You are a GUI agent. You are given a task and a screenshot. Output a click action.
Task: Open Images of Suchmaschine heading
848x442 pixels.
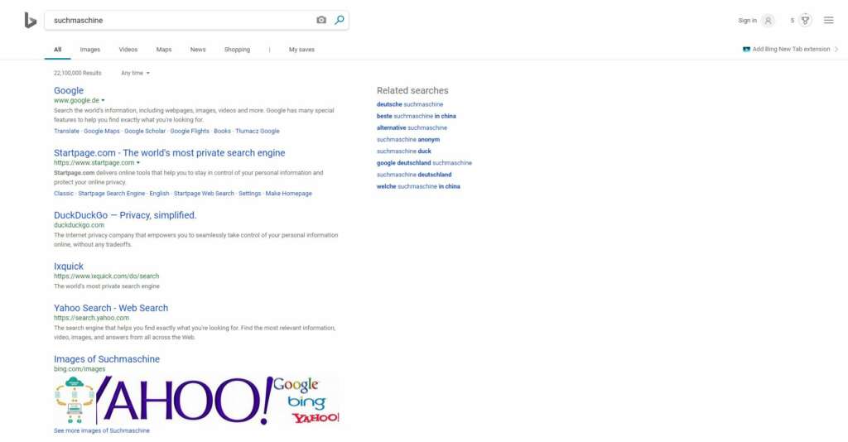[x=107, y=359]
